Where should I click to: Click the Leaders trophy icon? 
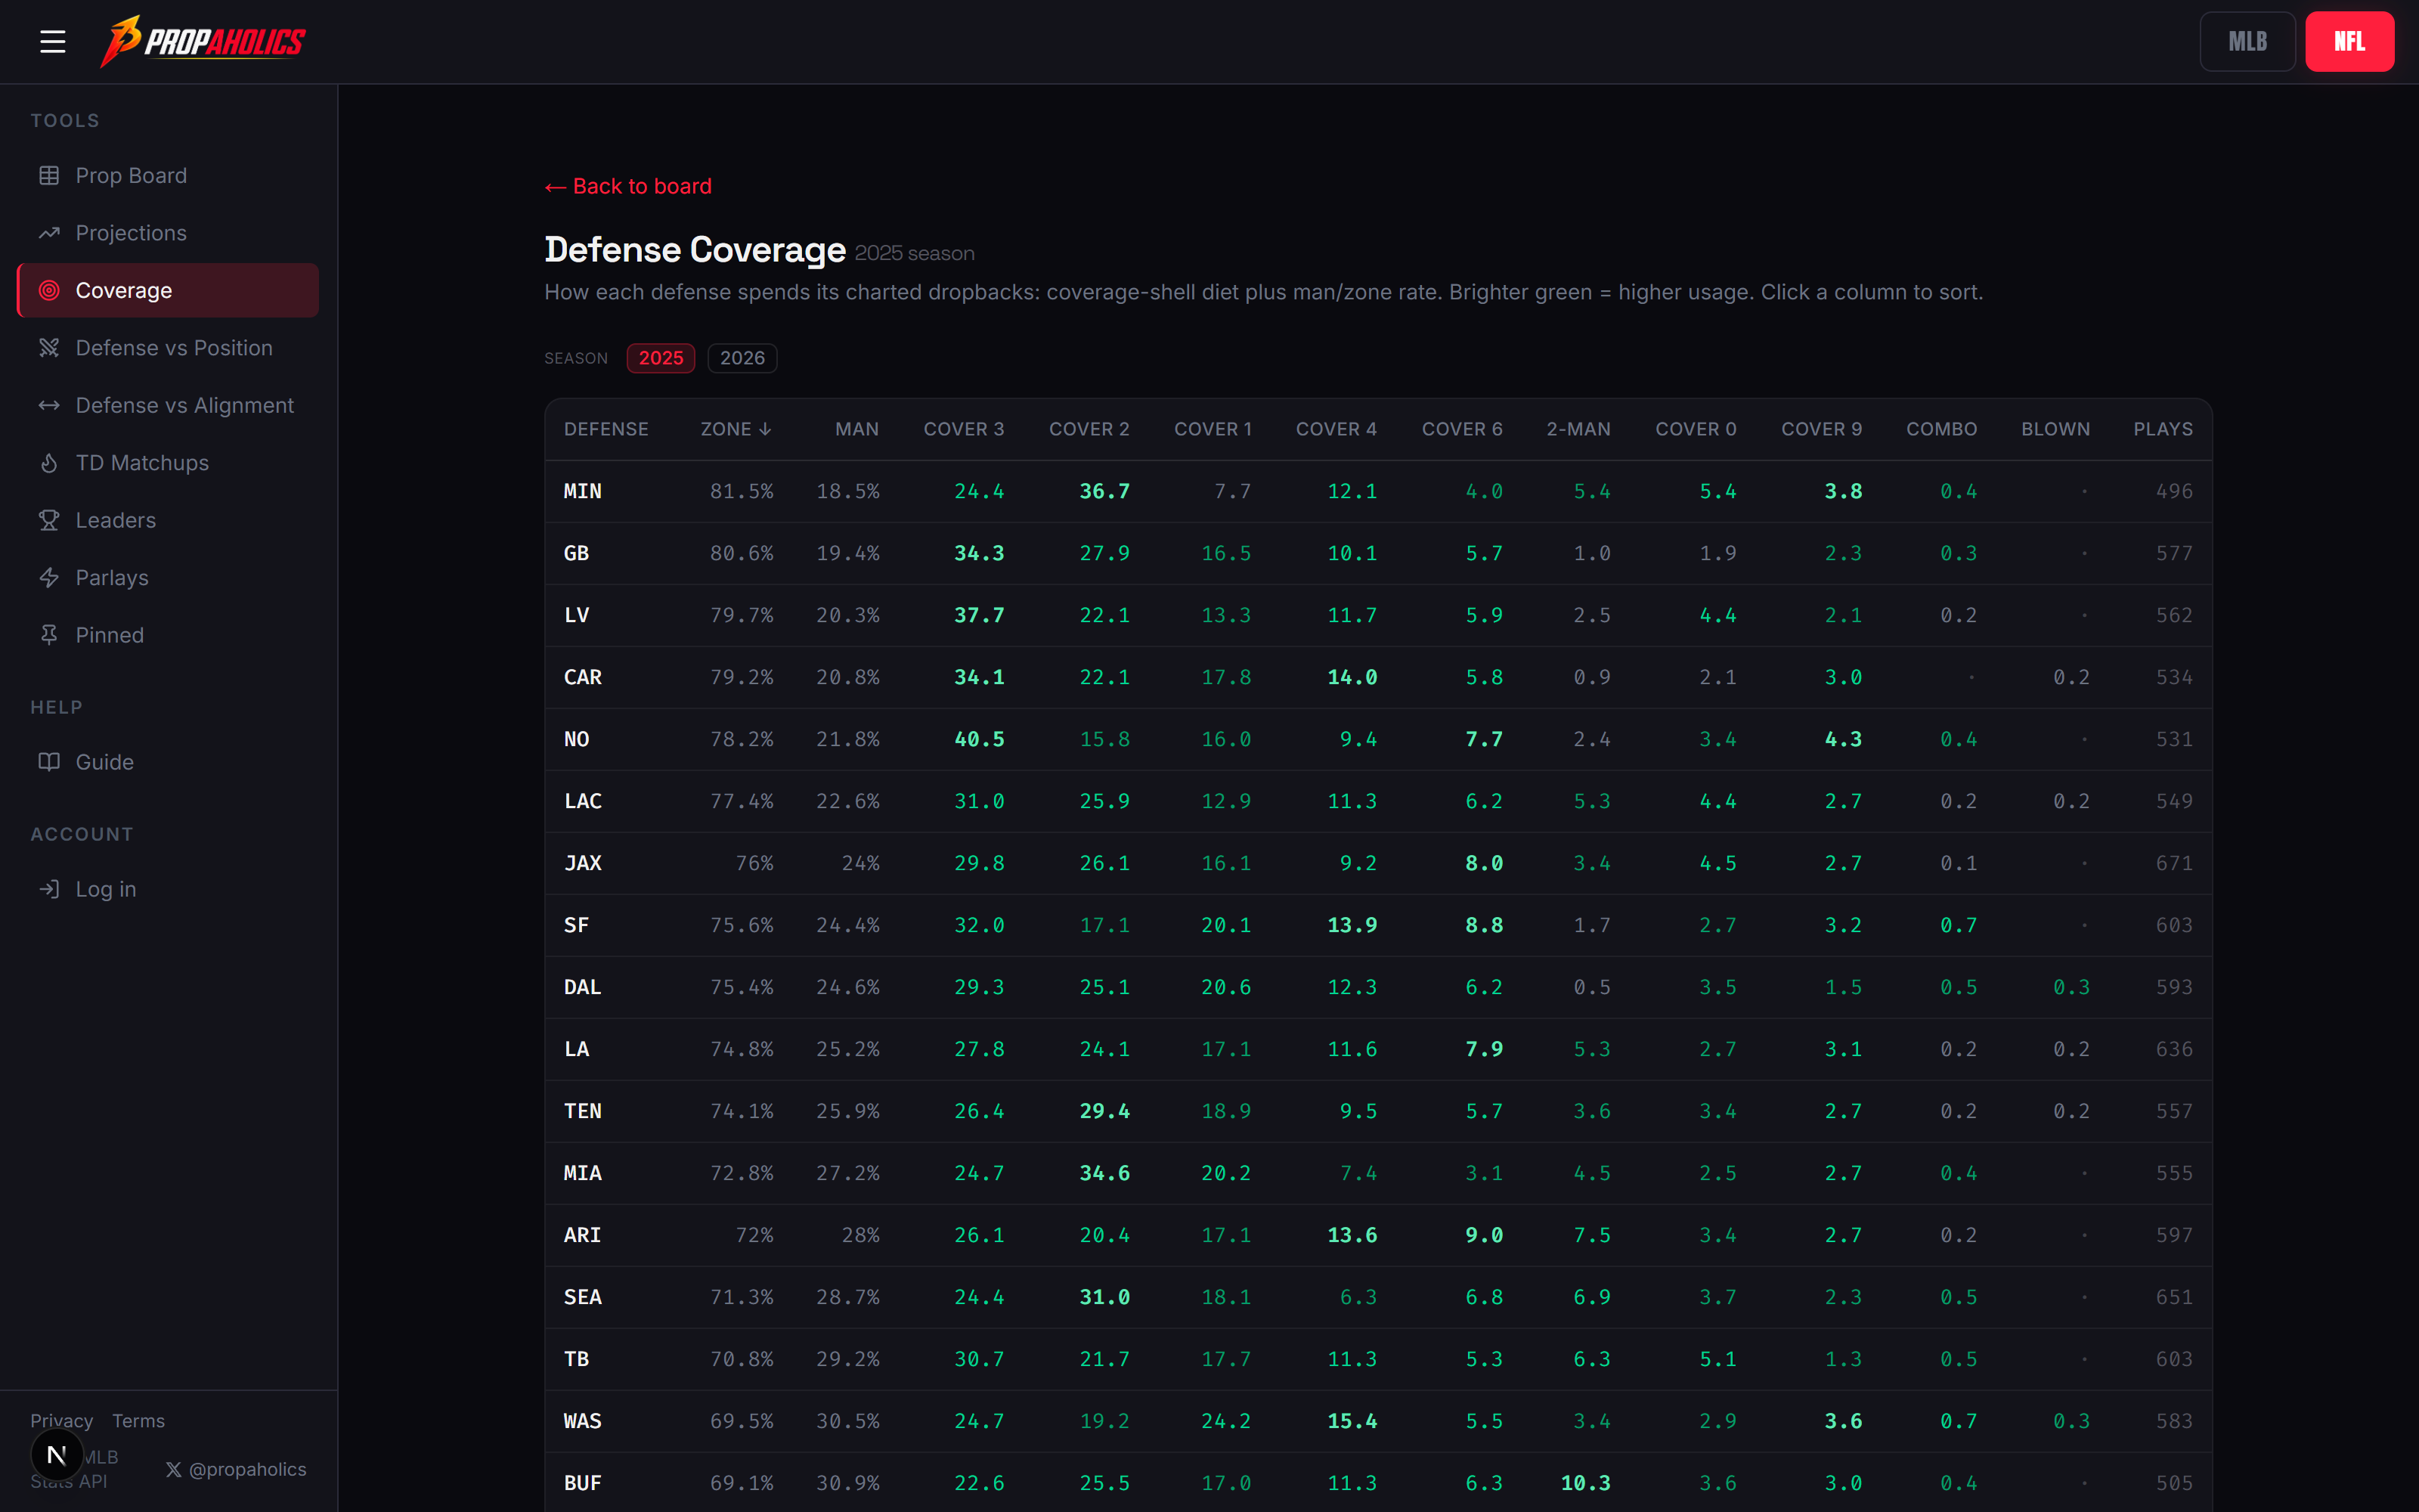tap(49, 520)
